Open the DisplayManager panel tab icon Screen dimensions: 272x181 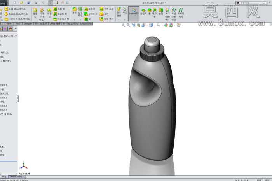point(10,29)
